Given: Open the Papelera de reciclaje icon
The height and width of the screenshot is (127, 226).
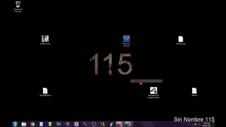Looking at the screenshot, I should (18, 6).
